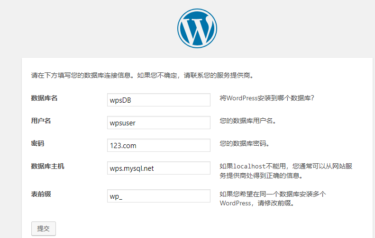This screenshot has height=238, width=375.
Task: Click the 密码 label
Action: pyautogui.click(x=37, y=143)
